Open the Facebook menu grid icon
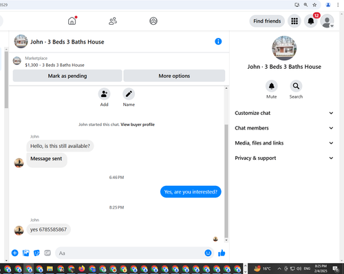 click(x=294, y=21)
